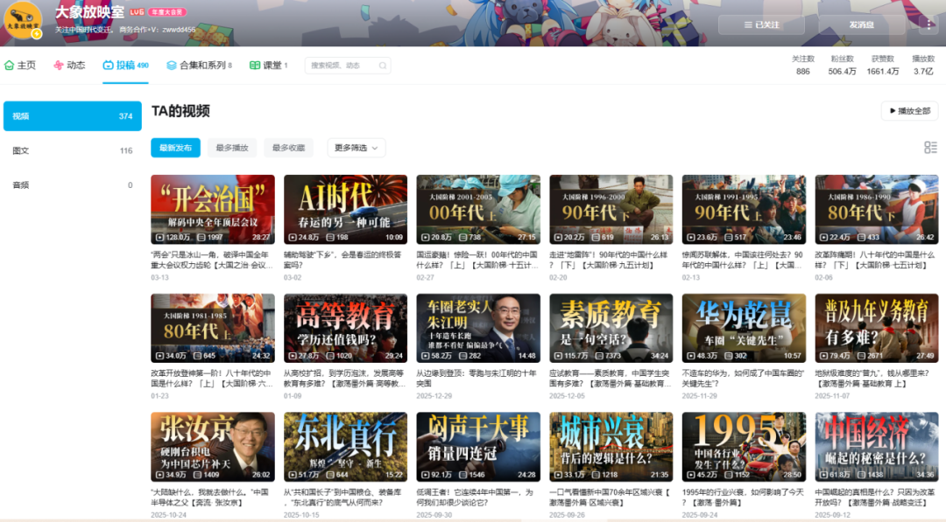Viewport: 946px width, 522px height.
Task: Switch to the 动态 tab
Action: pos(69,66)
